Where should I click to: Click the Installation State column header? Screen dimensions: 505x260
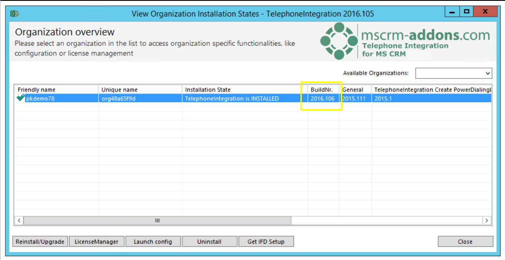245,89
